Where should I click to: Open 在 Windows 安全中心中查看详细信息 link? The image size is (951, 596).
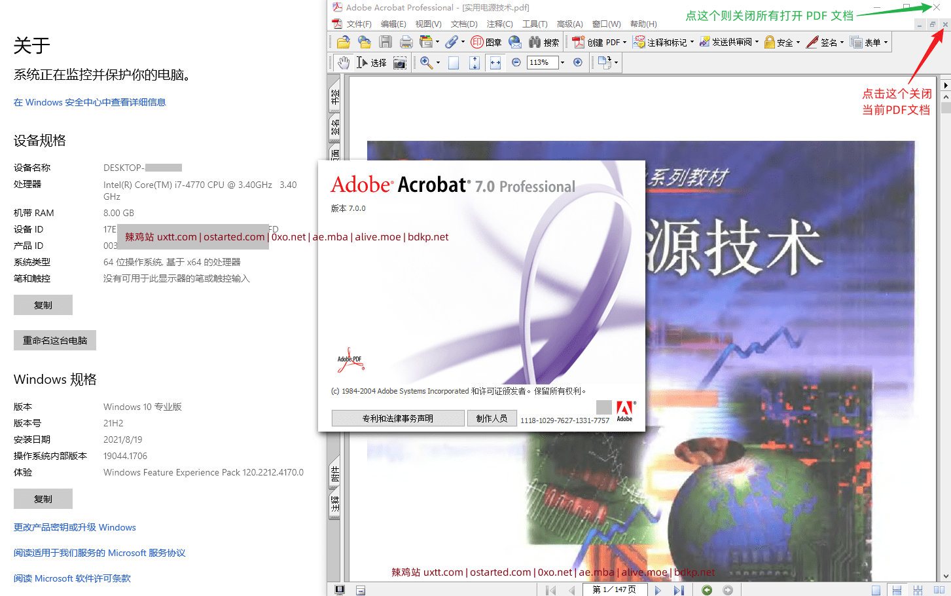tap(90, 102)
